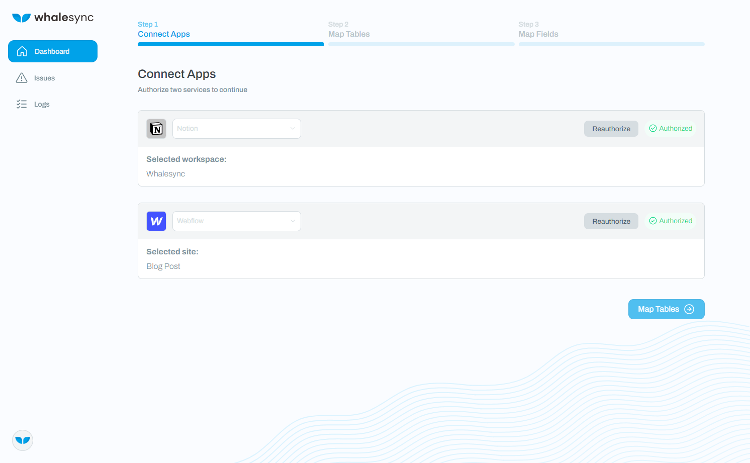Screen dimensions: 750x463
Task: Click the Map Tables button
Action: (x=667, y=309)
